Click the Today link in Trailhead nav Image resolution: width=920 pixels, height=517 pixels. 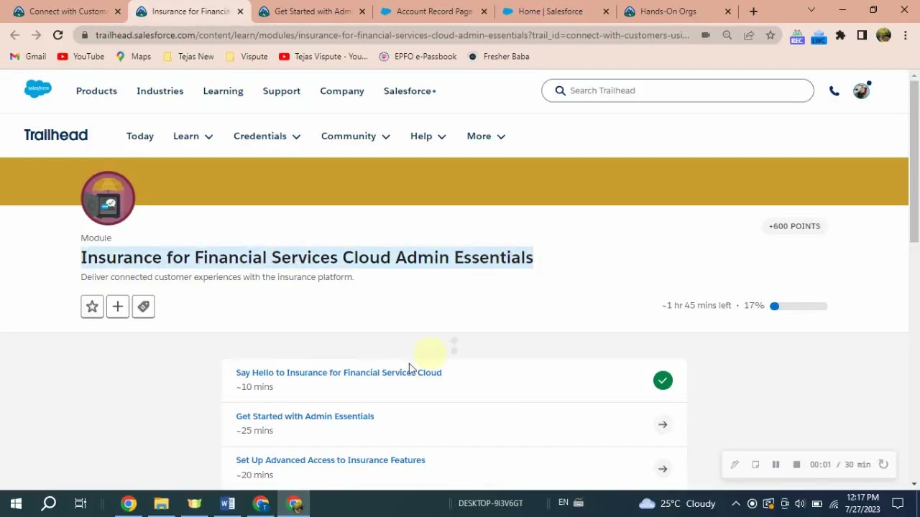(140, 136)
